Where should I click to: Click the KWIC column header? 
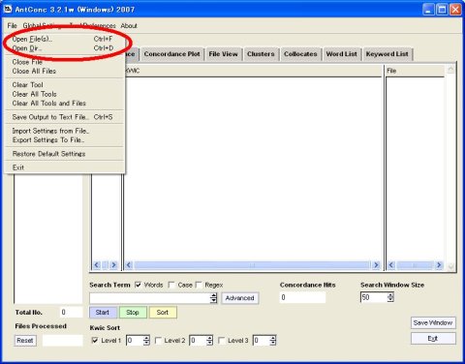pyautogui.click(x=253, y=71)
